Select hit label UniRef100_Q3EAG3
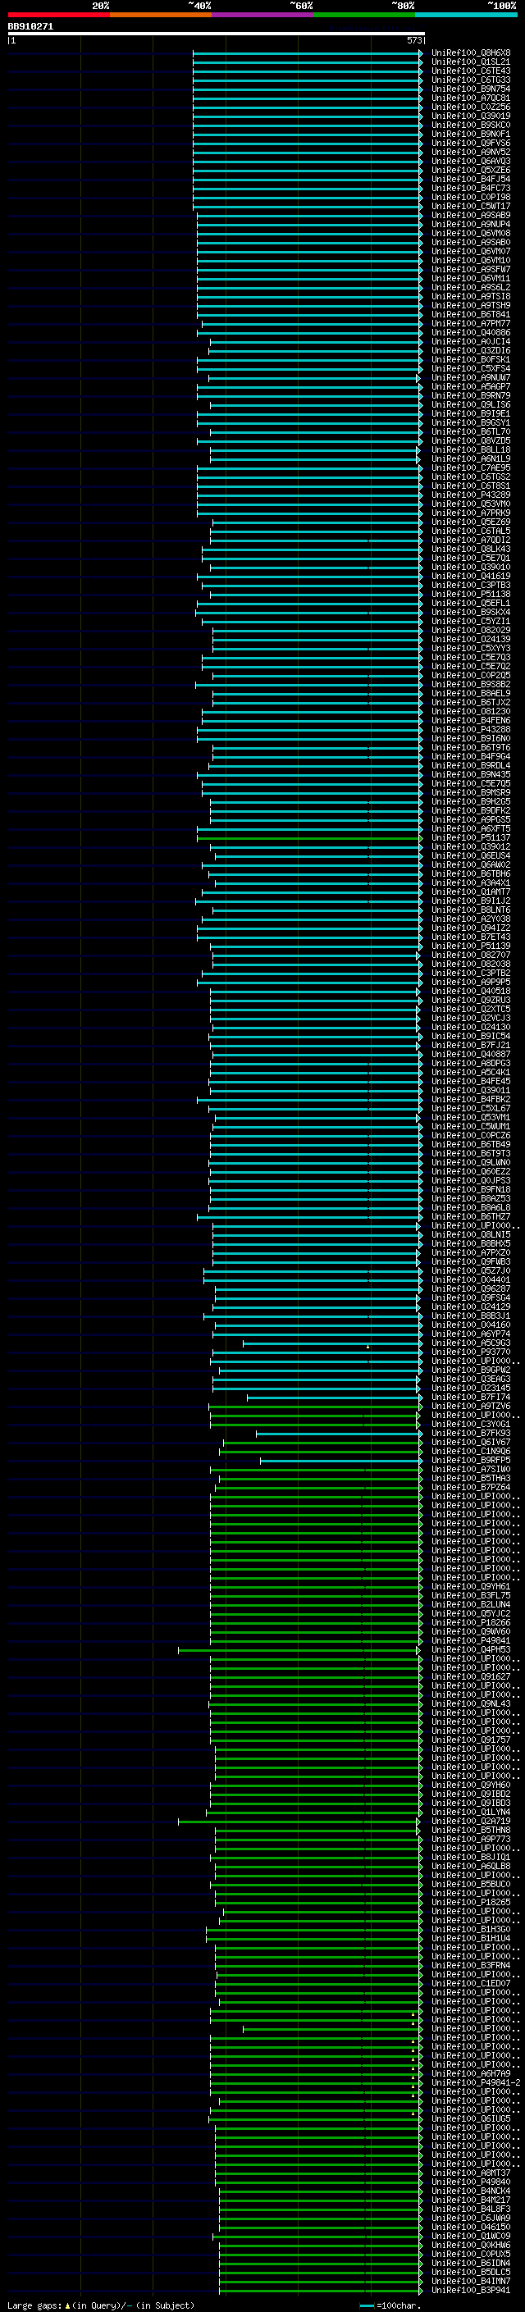The image size is (525, 2312). 470,1379
